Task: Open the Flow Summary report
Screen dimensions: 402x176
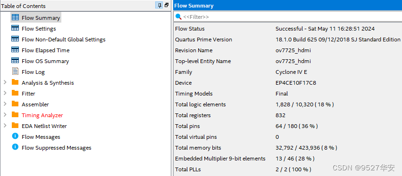Action: pos(41,18)
